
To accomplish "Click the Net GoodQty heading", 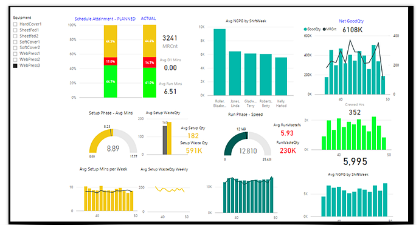I will point(351,21).
